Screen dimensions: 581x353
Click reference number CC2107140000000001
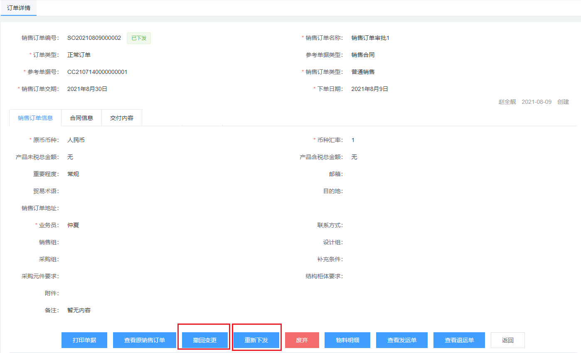pyautogui.click(x=97, y=72)
